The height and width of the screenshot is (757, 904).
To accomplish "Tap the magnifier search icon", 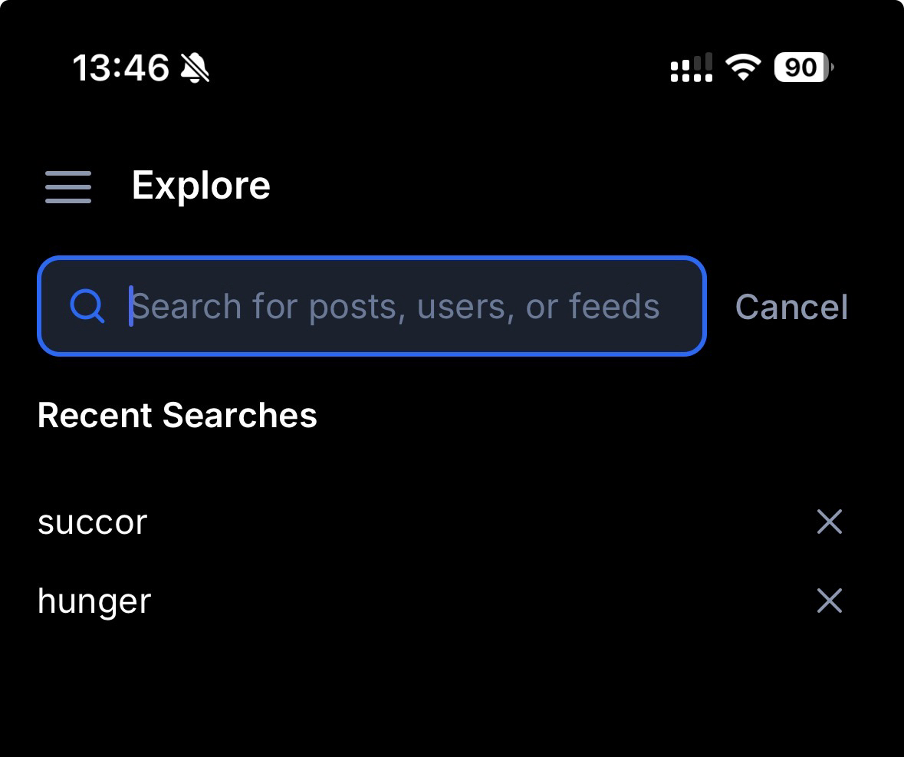I will [87, 307].
